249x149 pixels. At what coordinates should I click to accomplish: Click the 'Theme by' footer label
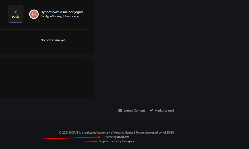110,137
